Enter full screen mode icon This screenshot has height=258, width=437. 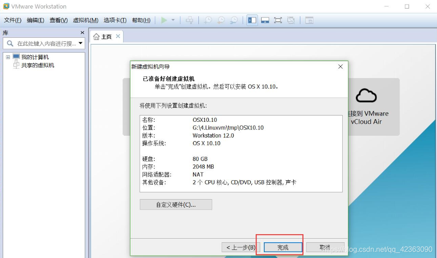278,20
